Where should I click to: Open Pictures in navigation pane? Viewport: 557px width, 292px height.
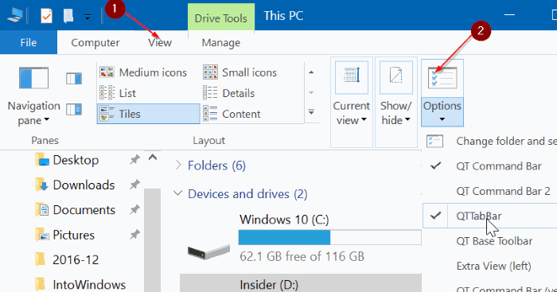(73, 235)
